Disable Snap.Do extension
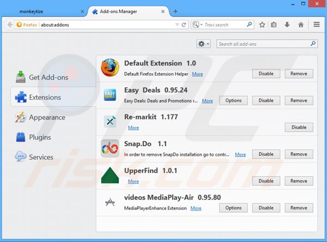 coord(266,154)
